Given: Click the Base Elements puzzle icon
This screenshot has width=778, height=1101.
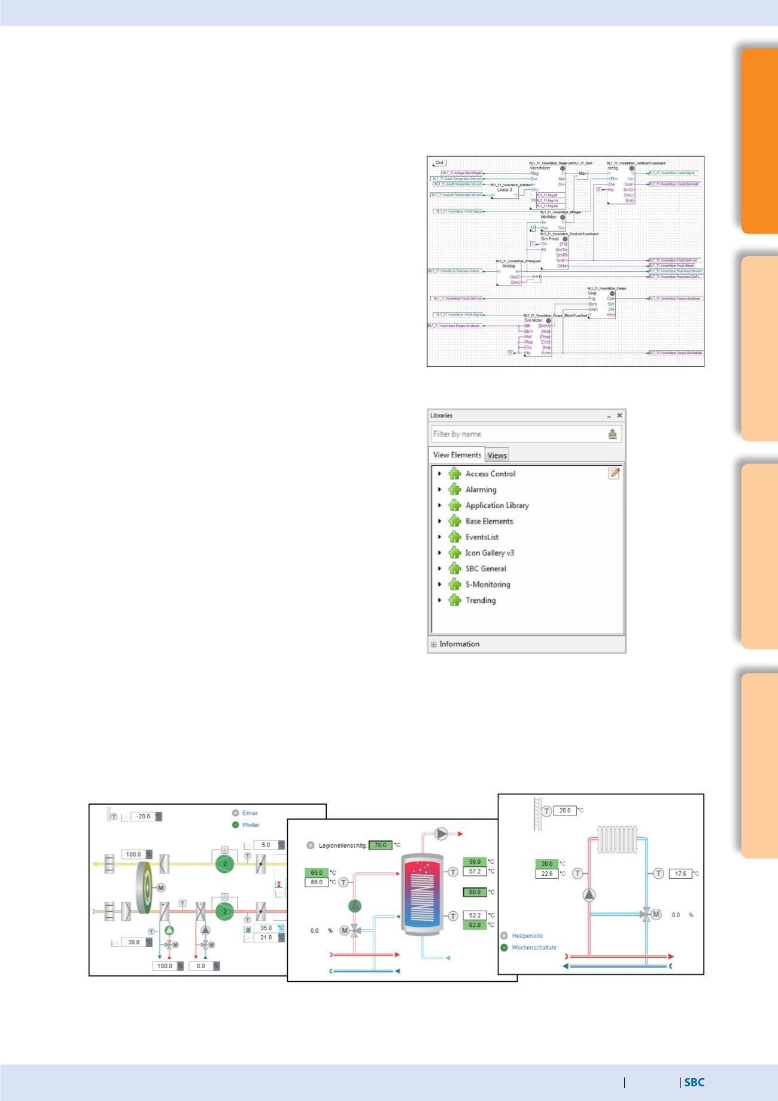Looking at the screenshot, I should (455, 521).
